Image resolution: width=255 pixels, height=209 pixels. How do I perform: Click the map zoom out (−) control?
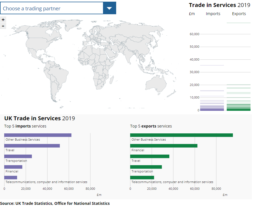tap(3, 26)
